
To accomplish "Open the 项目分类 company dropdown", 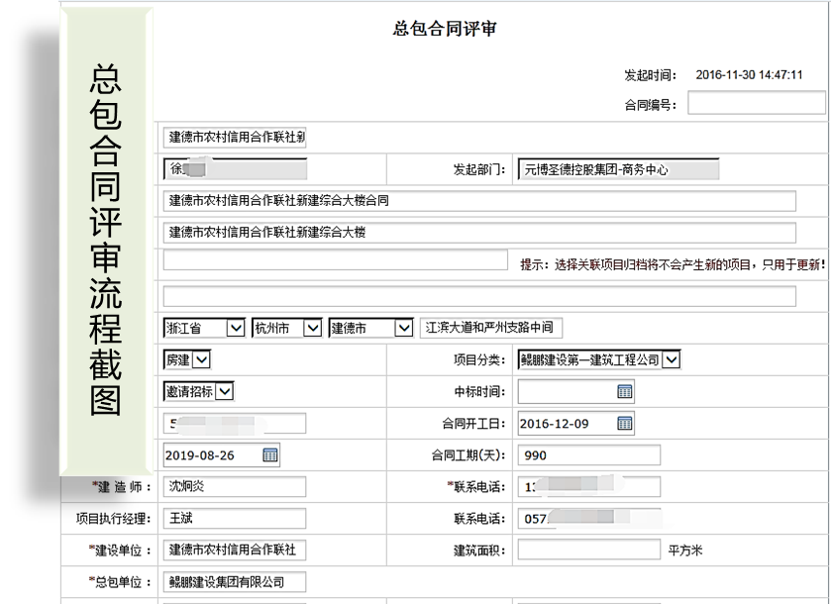I will 671,359.
